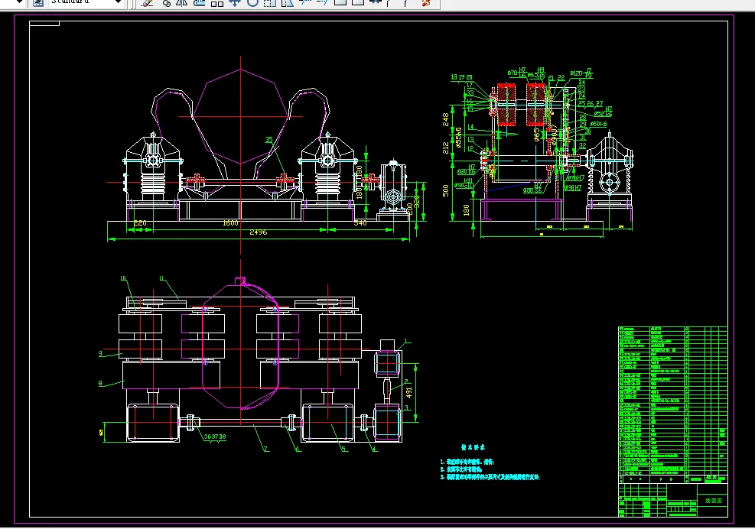Select the 320 height dimension
Image resolution: width=755 pixels, height=529 pixels.
click(x=417, y=201)
